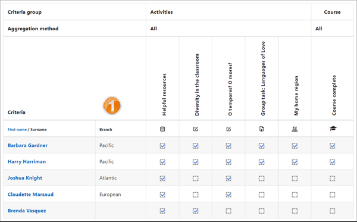Check Joshua Knight's Group task box
Image resolution: width=357 pixels, height=222 pixels.
(262, 179)
